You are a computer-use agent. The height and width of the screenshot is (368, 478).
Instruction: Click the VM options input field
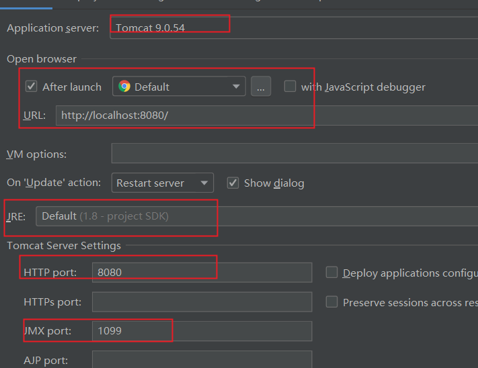(294, 153)
